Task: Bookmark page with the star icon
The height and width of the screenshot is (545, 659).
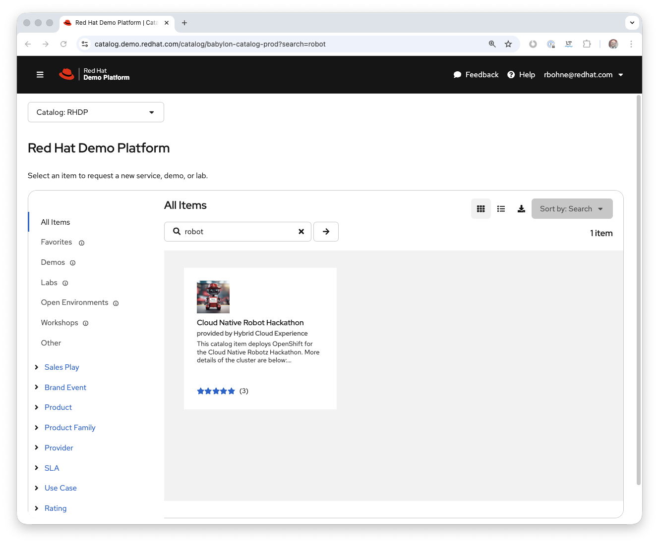Action: pos(508,44)
